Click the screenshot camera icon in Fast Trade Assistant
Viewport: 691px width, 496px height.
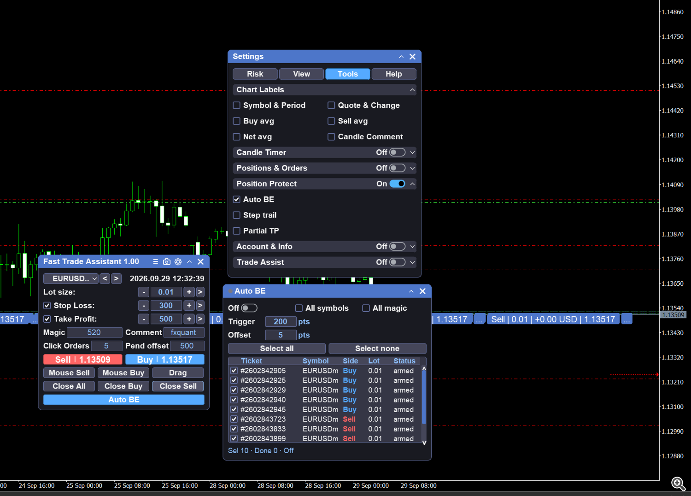[167, 262]
